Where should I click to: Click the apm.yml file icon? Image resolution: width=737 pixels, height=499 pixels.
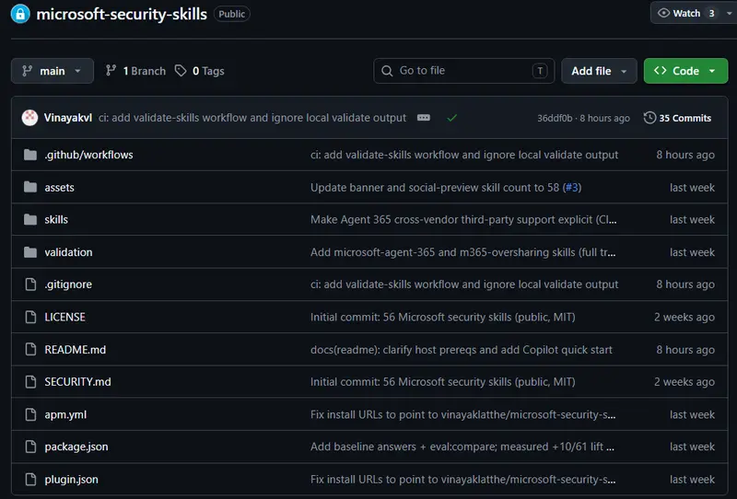tap(30, 414)
